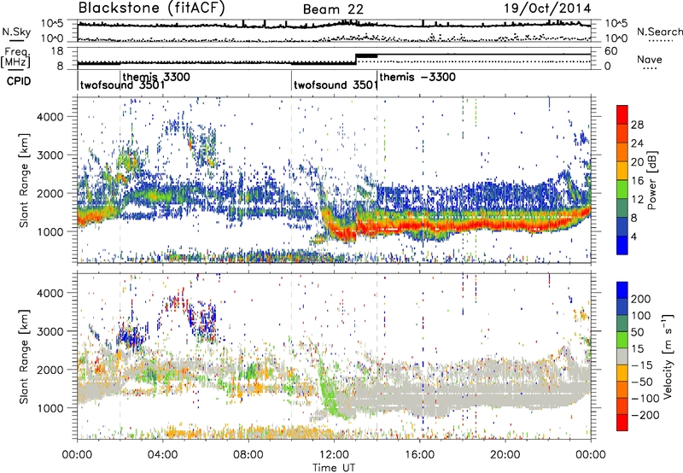Screen dimensions: 683x473
Task: Select the -100 label on Velocity colorbar
Action: (x=645, y=398)
